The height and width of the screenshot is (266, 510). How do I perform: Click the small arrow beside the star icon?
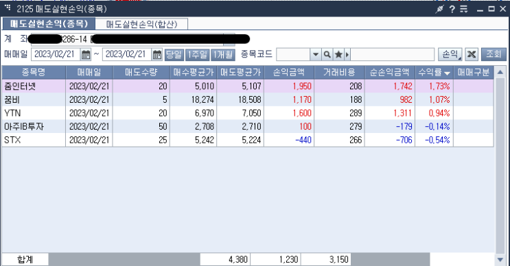[347, 54]
